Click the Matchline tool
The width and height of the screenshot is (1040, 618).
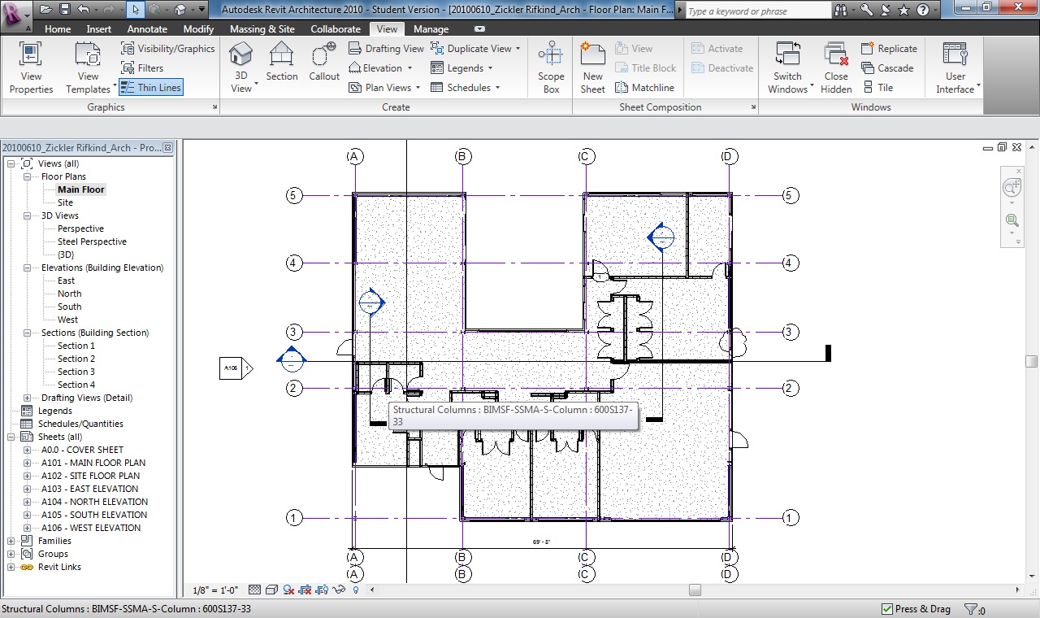point(645,88)
